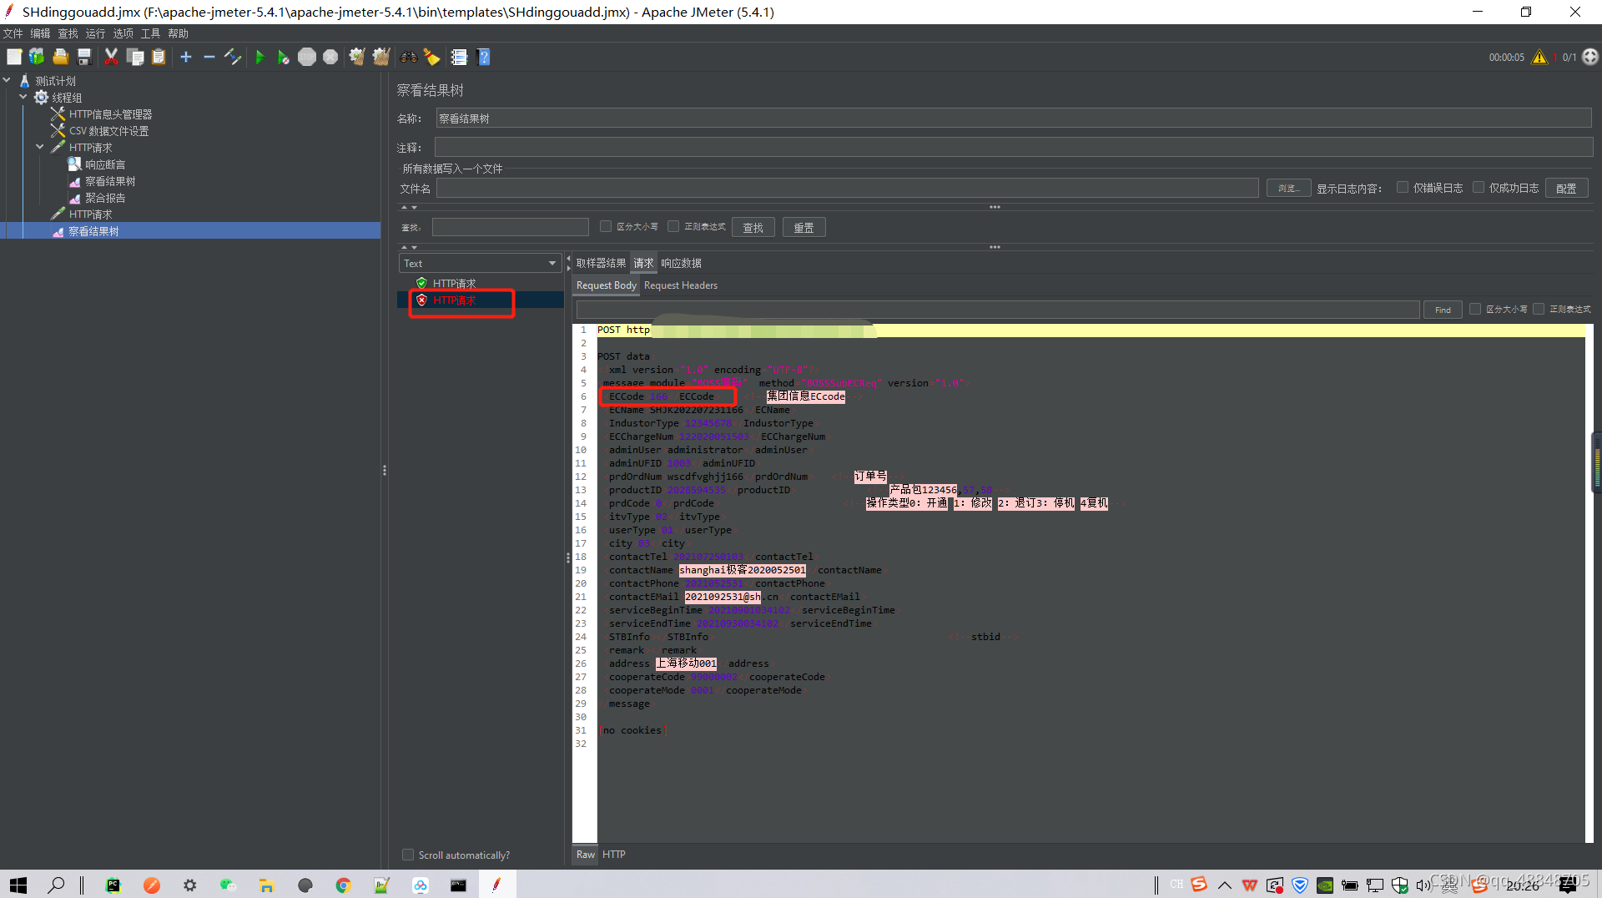This screenshot has height=898, width=1602.
Task: Click the New test plan icon
Action: click(x=14, y=57)
